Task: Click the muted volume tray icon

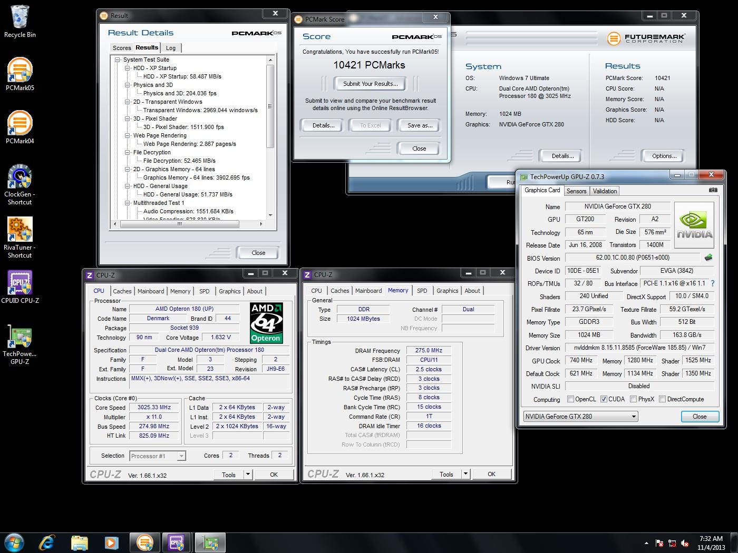Action: 685,543
